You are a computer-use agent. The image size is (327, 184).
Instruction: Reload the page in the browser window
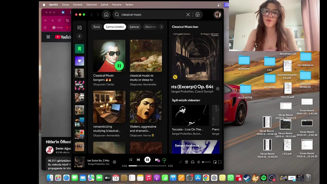[59, 20]
